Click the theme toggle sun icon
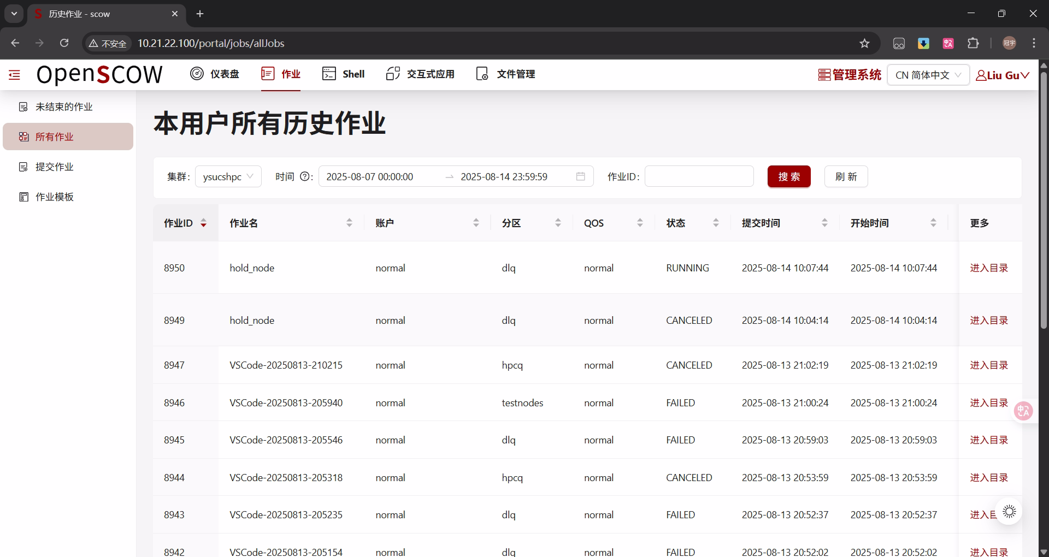 click(x=1009, y=512)
